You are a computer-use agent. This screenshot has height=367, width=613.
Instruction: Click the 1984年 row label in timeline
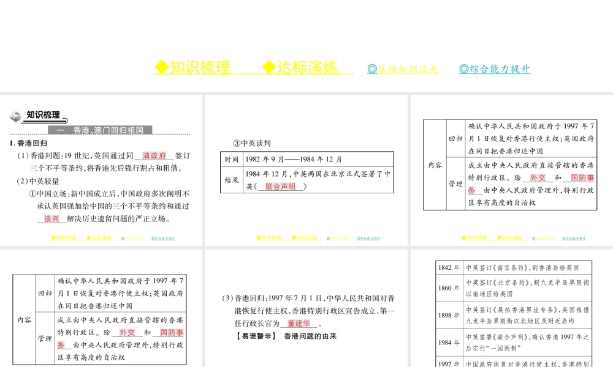point(449,343)
